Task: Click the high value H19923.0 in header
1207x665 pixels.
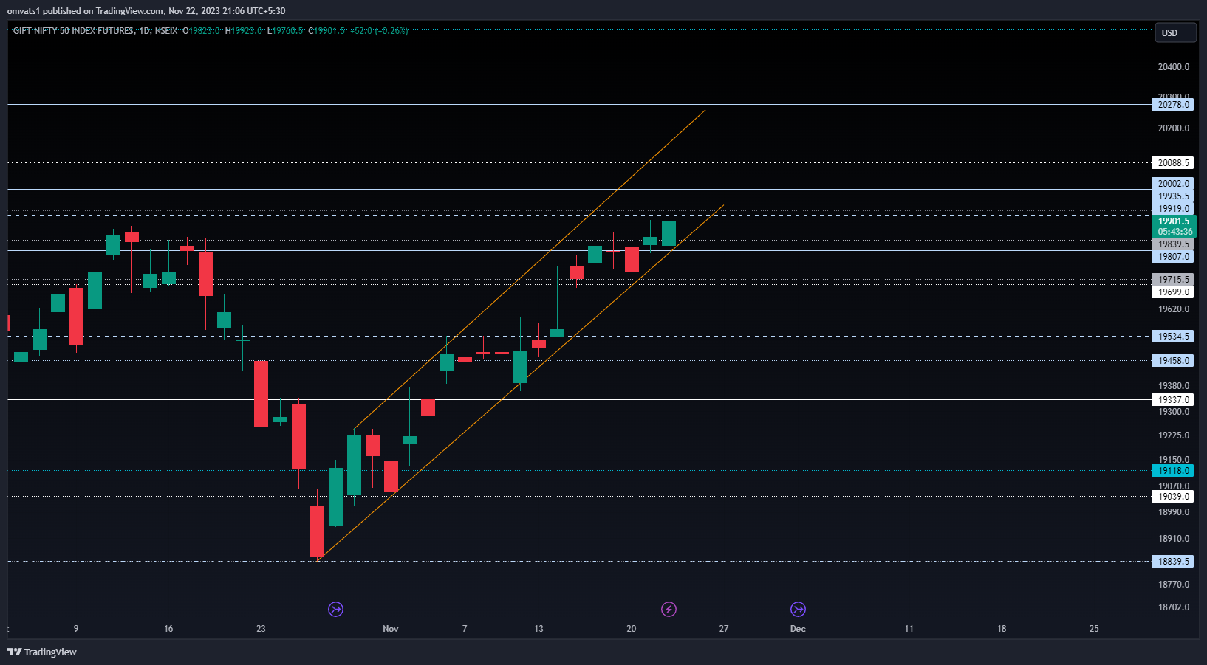Action: pyautogui.click(x=243, y=31)
